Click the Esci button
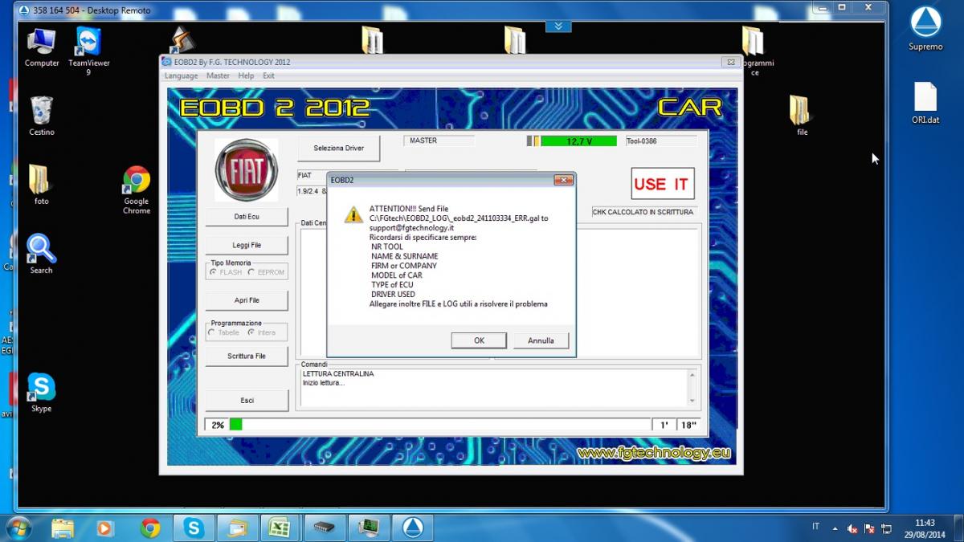The image size is (964, 542). [x=247, y=400]
